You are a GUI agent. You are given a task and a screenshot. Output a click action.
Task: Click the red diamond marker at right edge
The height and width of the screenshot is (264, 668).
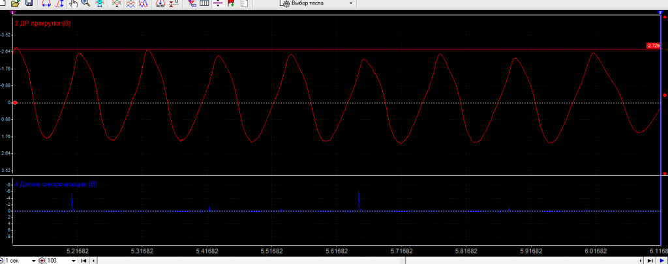click(x=664, y=95)
